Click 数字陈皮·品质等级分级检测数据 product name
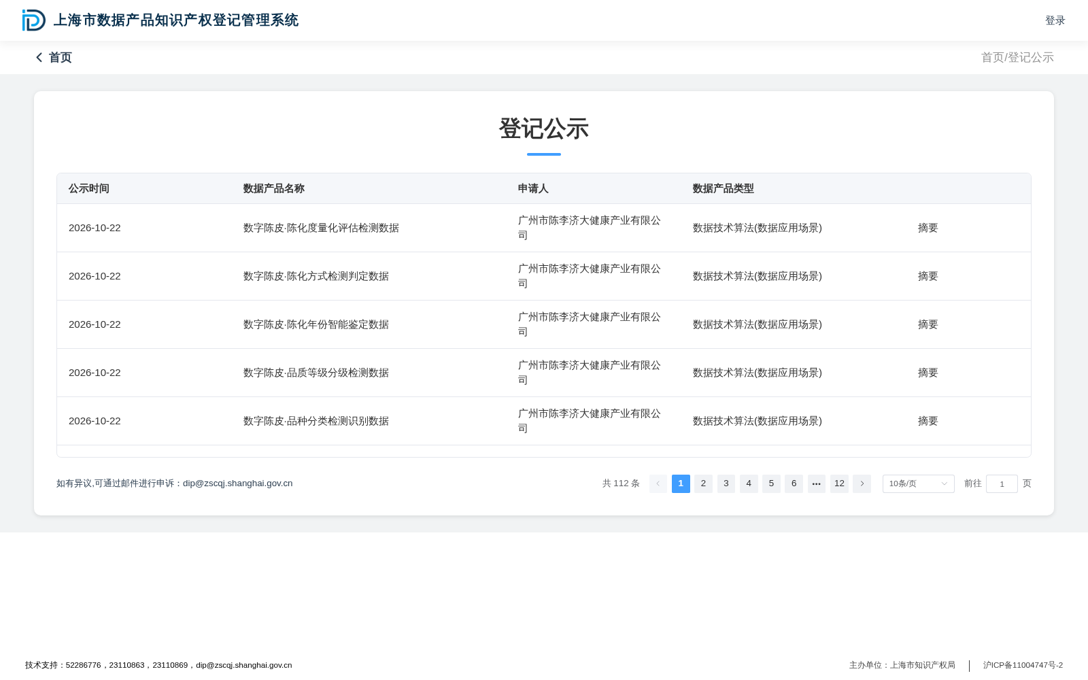This screenshot has height=680, width=1088. click(x=316, y=373)
